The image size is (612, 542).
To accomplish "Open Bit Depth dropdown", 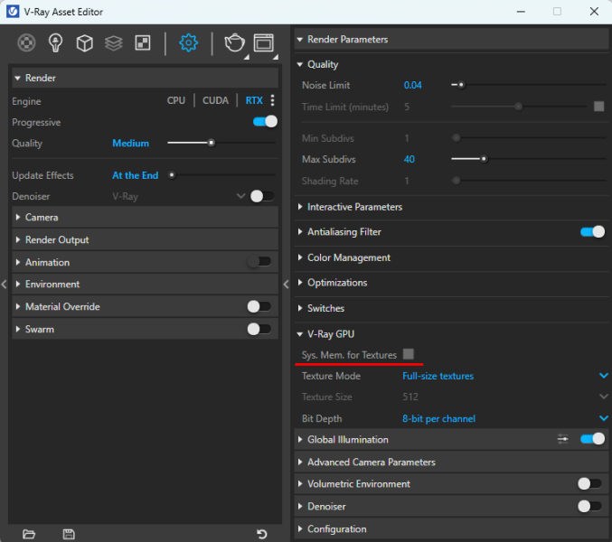I will click(504, 418).
